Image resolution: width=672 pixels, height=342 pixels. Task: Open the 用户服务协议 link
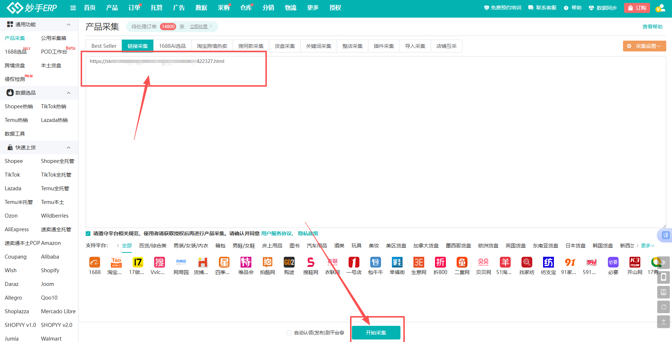click(276, 234)
